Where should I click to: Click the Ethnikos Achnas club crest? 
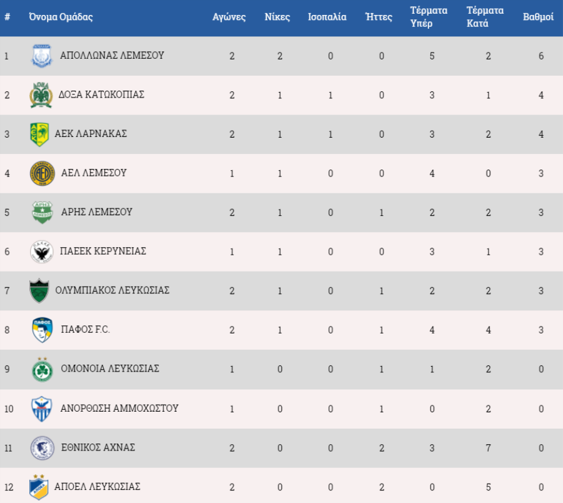tap(43, 448)
